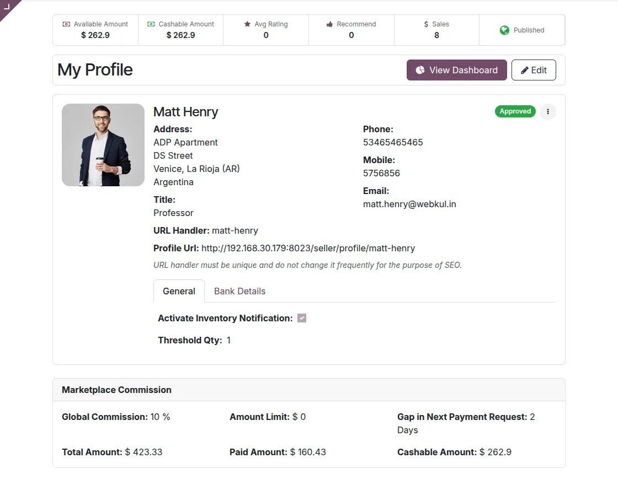Click the Avg Rating stat tile
618x485 pixels.
click(266, 30)
